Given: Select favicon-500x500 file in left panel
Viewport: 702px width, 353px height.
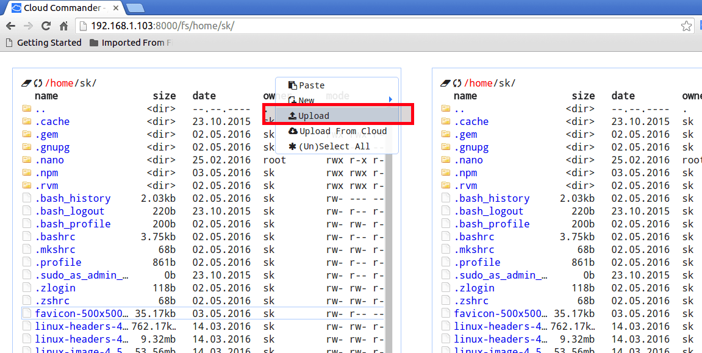Looking at the screenshot, I should (81, 313).
